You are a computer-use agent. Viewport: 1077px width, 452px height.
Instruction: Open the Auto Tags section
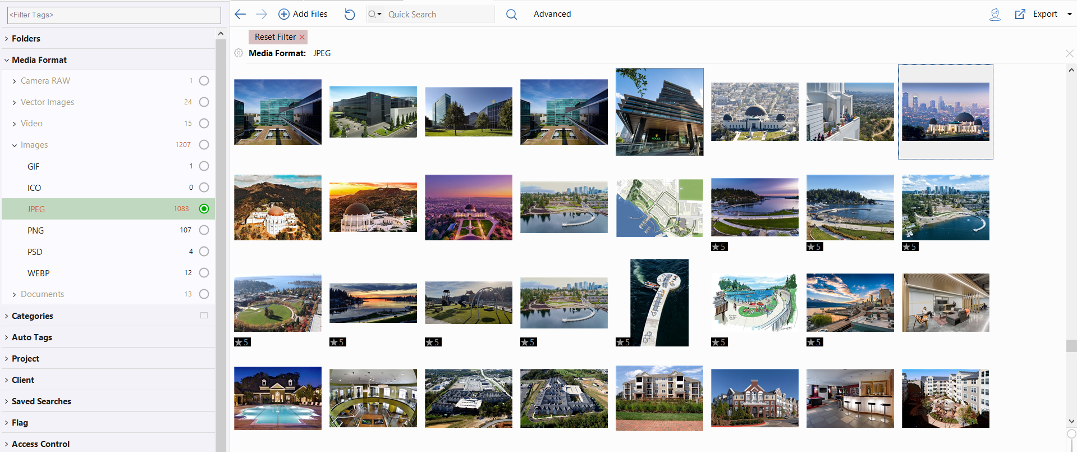click(x=31, y=337)
